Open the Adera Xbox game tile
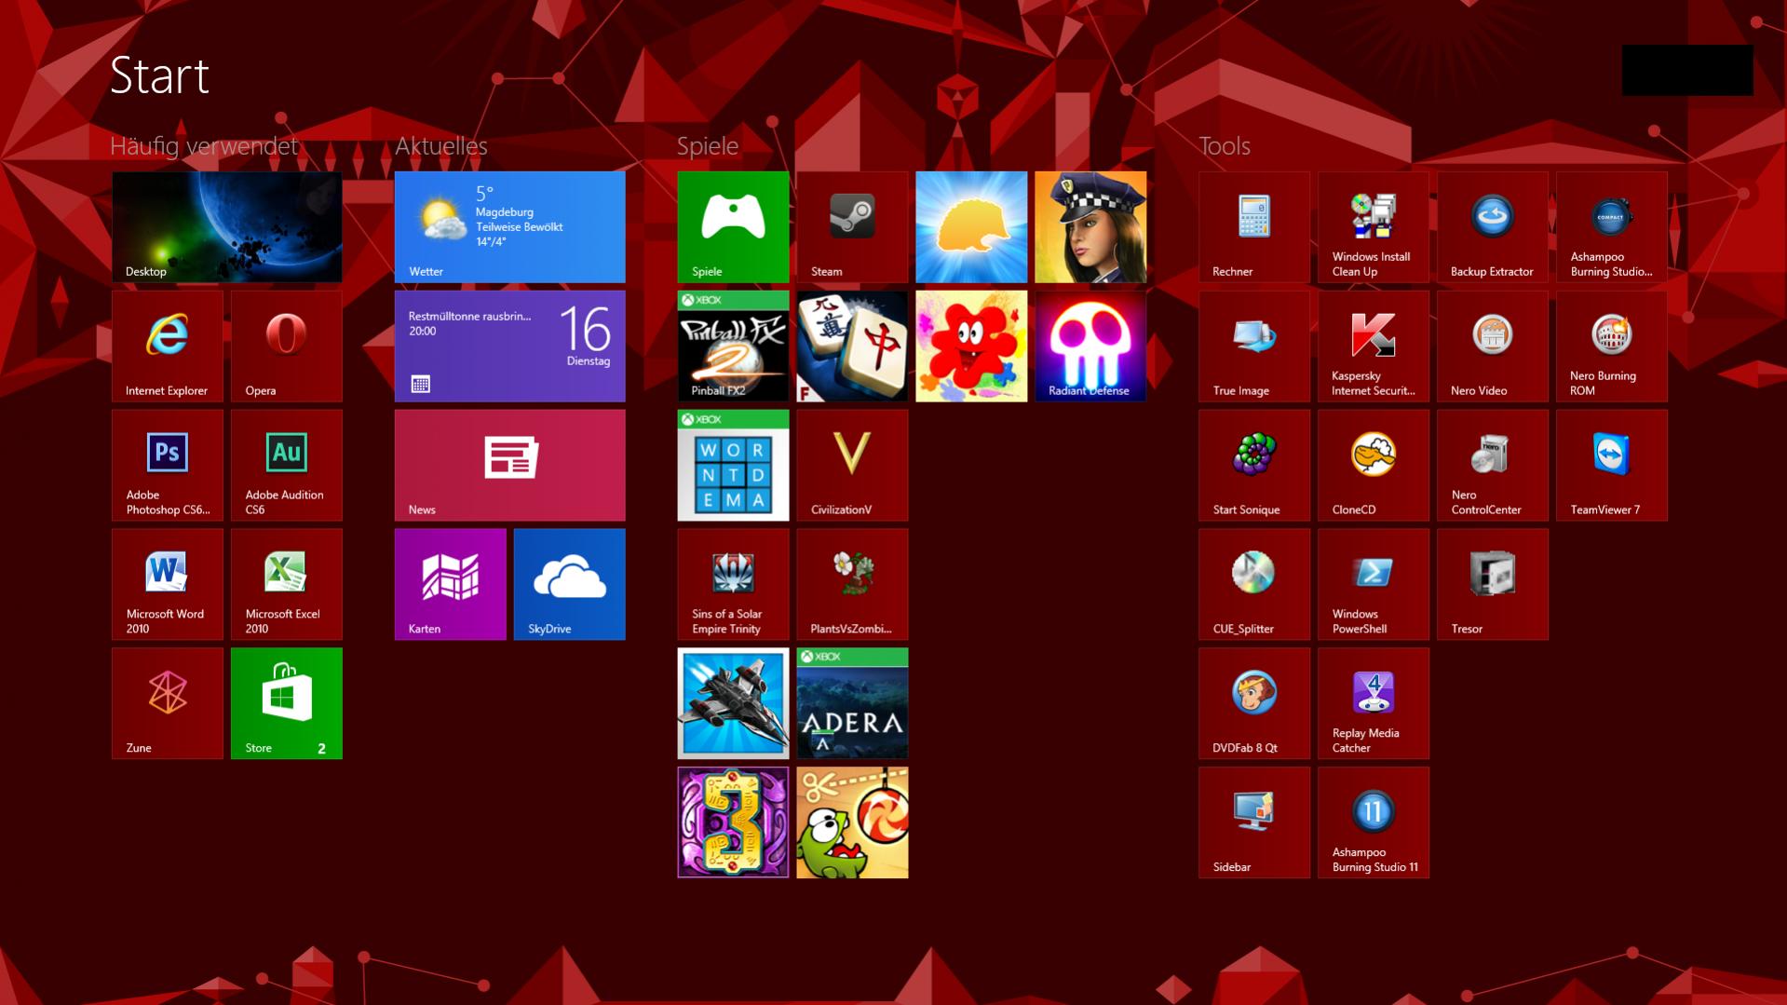1787x1005 pixels. pyautogui.click(x=853, y=703)
